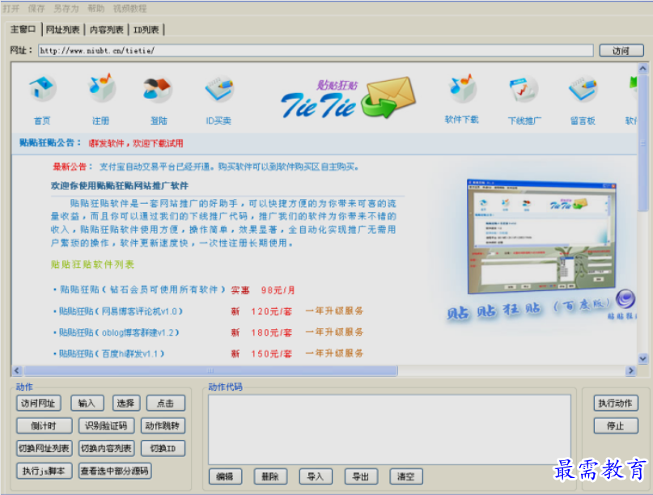Click the 停止 stop button

click(616, 425)
